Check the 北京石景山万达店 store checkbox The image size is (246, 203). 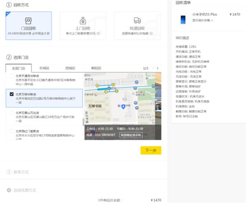pyautogui.click(x=12, y=113)
